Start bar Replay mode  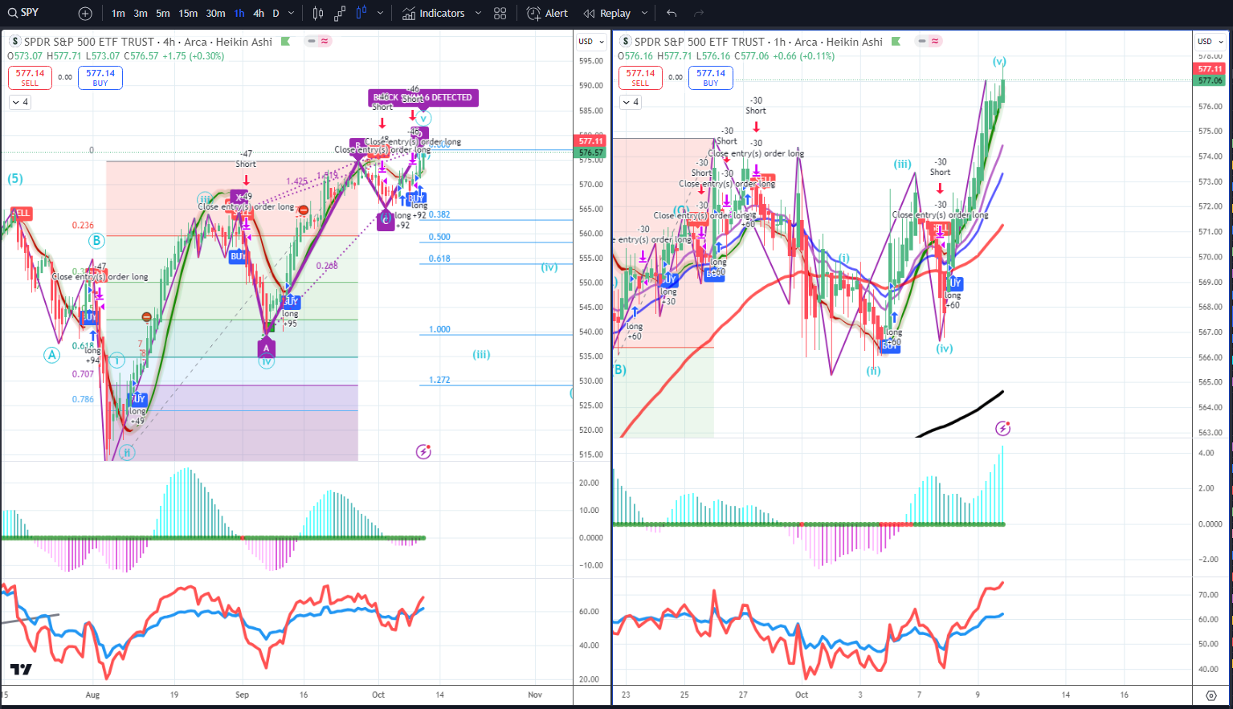pos(607,14)
